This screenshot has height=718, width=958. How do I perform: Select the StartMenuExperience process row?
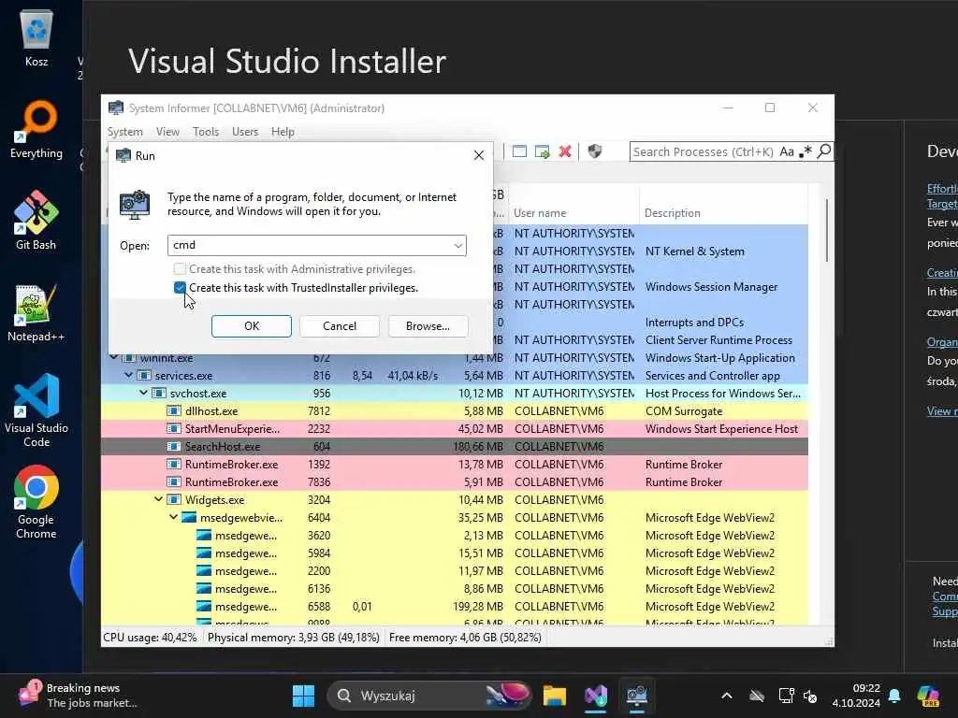(x=455, y=428)
